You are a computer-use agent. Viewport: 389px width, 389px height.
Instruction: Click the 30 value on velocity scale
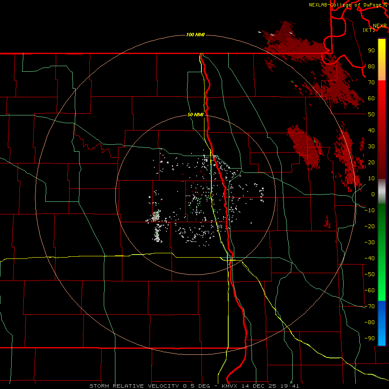click(x=371, y=147)
